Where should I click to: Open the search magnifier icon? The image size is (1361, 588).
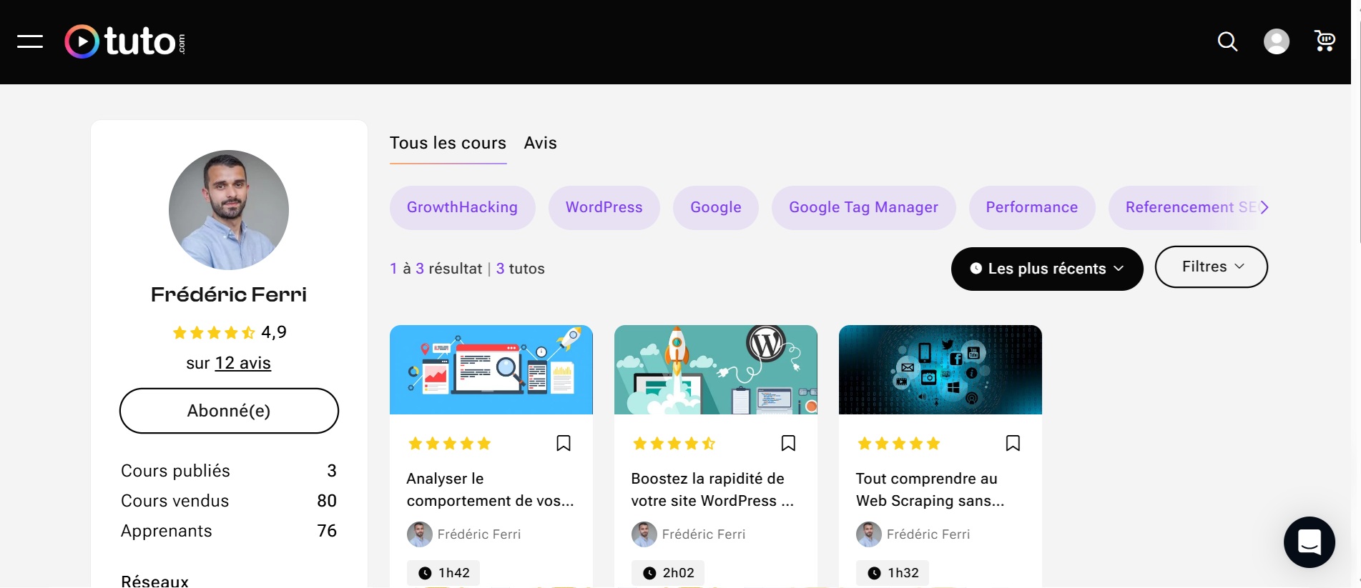[1227, 41]
